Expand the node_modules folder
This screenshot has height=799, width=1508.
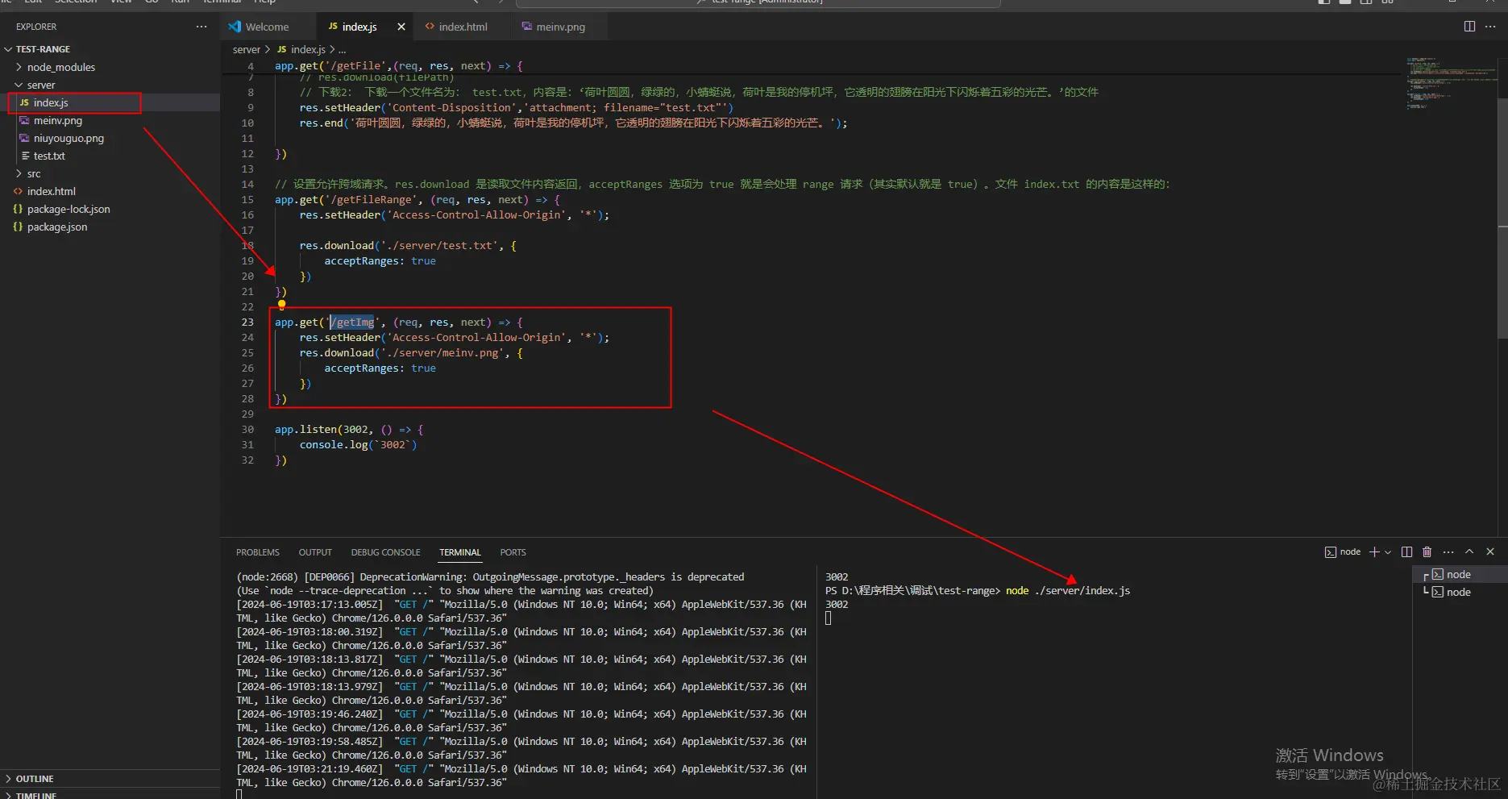click(x=61, y=67)
